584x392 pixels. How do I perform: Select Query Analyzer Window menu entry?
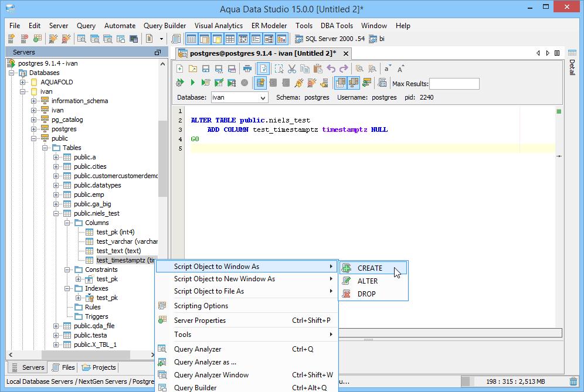(247, 375)
